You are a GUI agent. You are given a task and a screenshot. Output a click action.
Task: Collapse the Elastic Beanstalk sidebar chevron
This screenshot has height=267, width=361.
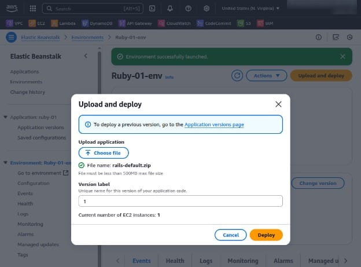(x=86, y=56)
